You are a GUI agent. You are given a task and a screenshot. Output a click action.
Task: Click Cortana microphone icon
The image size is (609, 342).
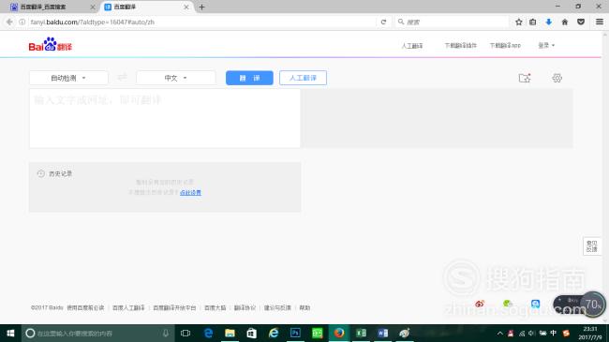point(166,333)
